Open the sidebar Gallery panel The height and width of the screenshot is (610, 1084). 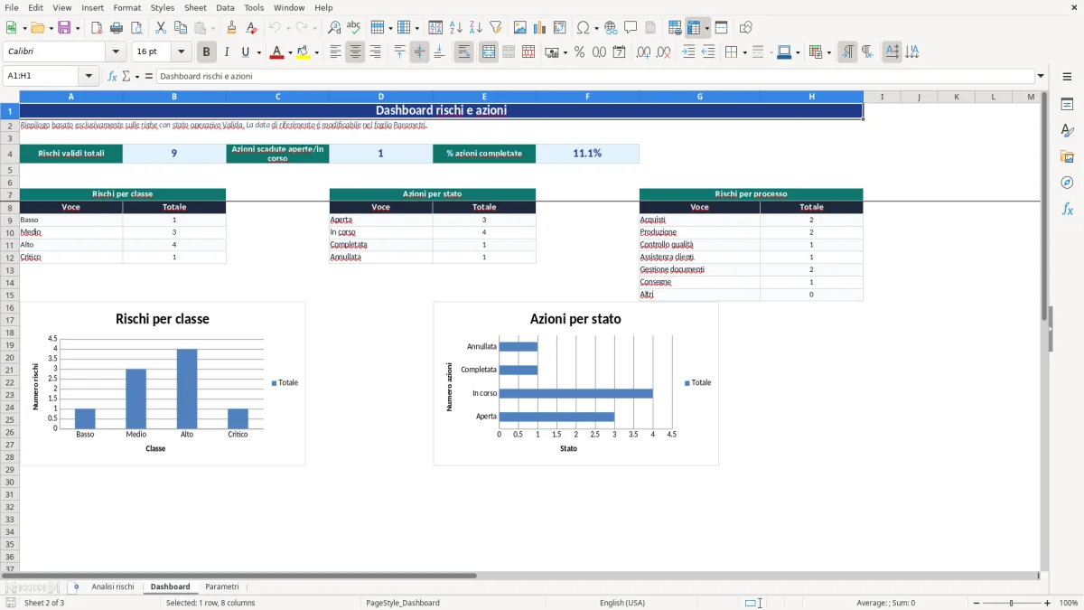[x=1067, y=156]
